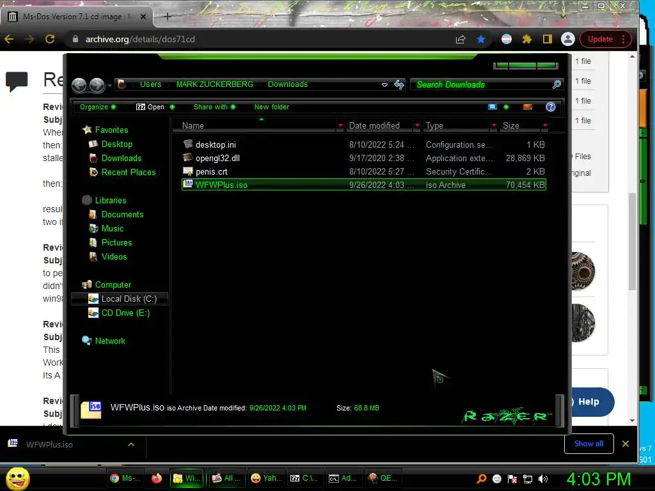655x491 pixels.
Task: Refresh the Downloads folder view
Action: 399,85
